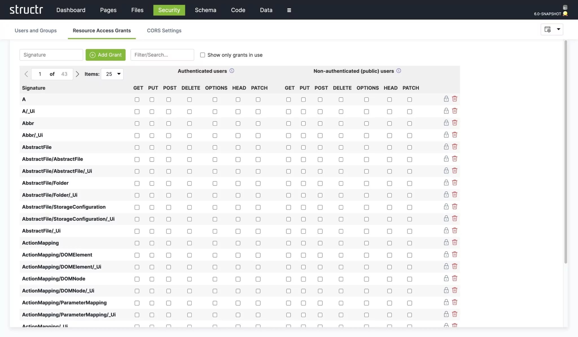
Task: Open the Authenticated users info icon
Action: [232, 71]
